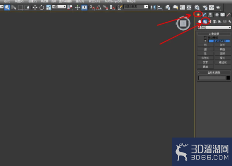Click the Use Pivot Point Center icon

[x=70, y=7]
